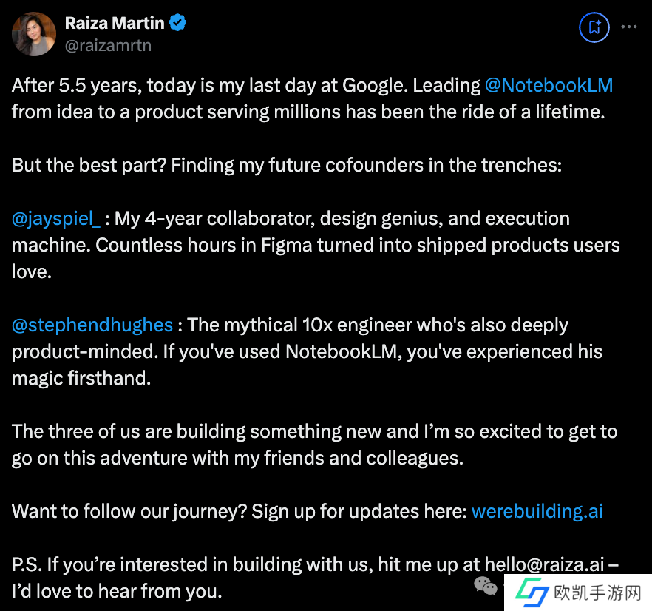Screen dimensions: 652x611
Task: Visit the @jayspiel_ profile mention
Action: coord(56,218)
